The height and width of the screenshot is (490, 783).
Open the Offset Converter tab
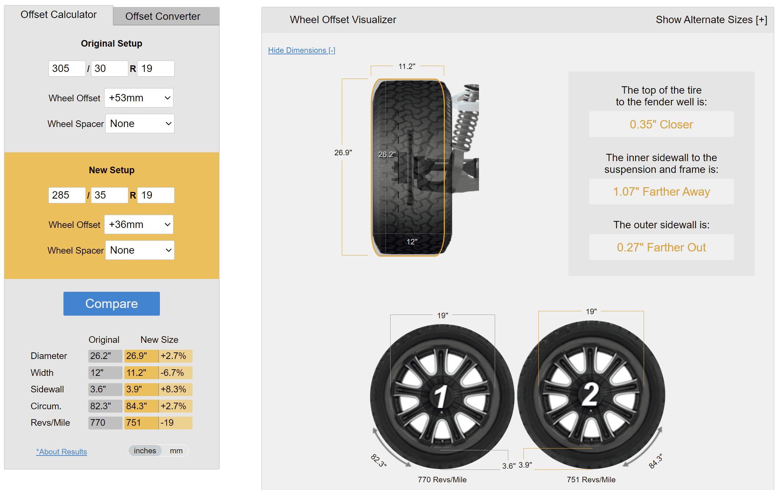166,16
